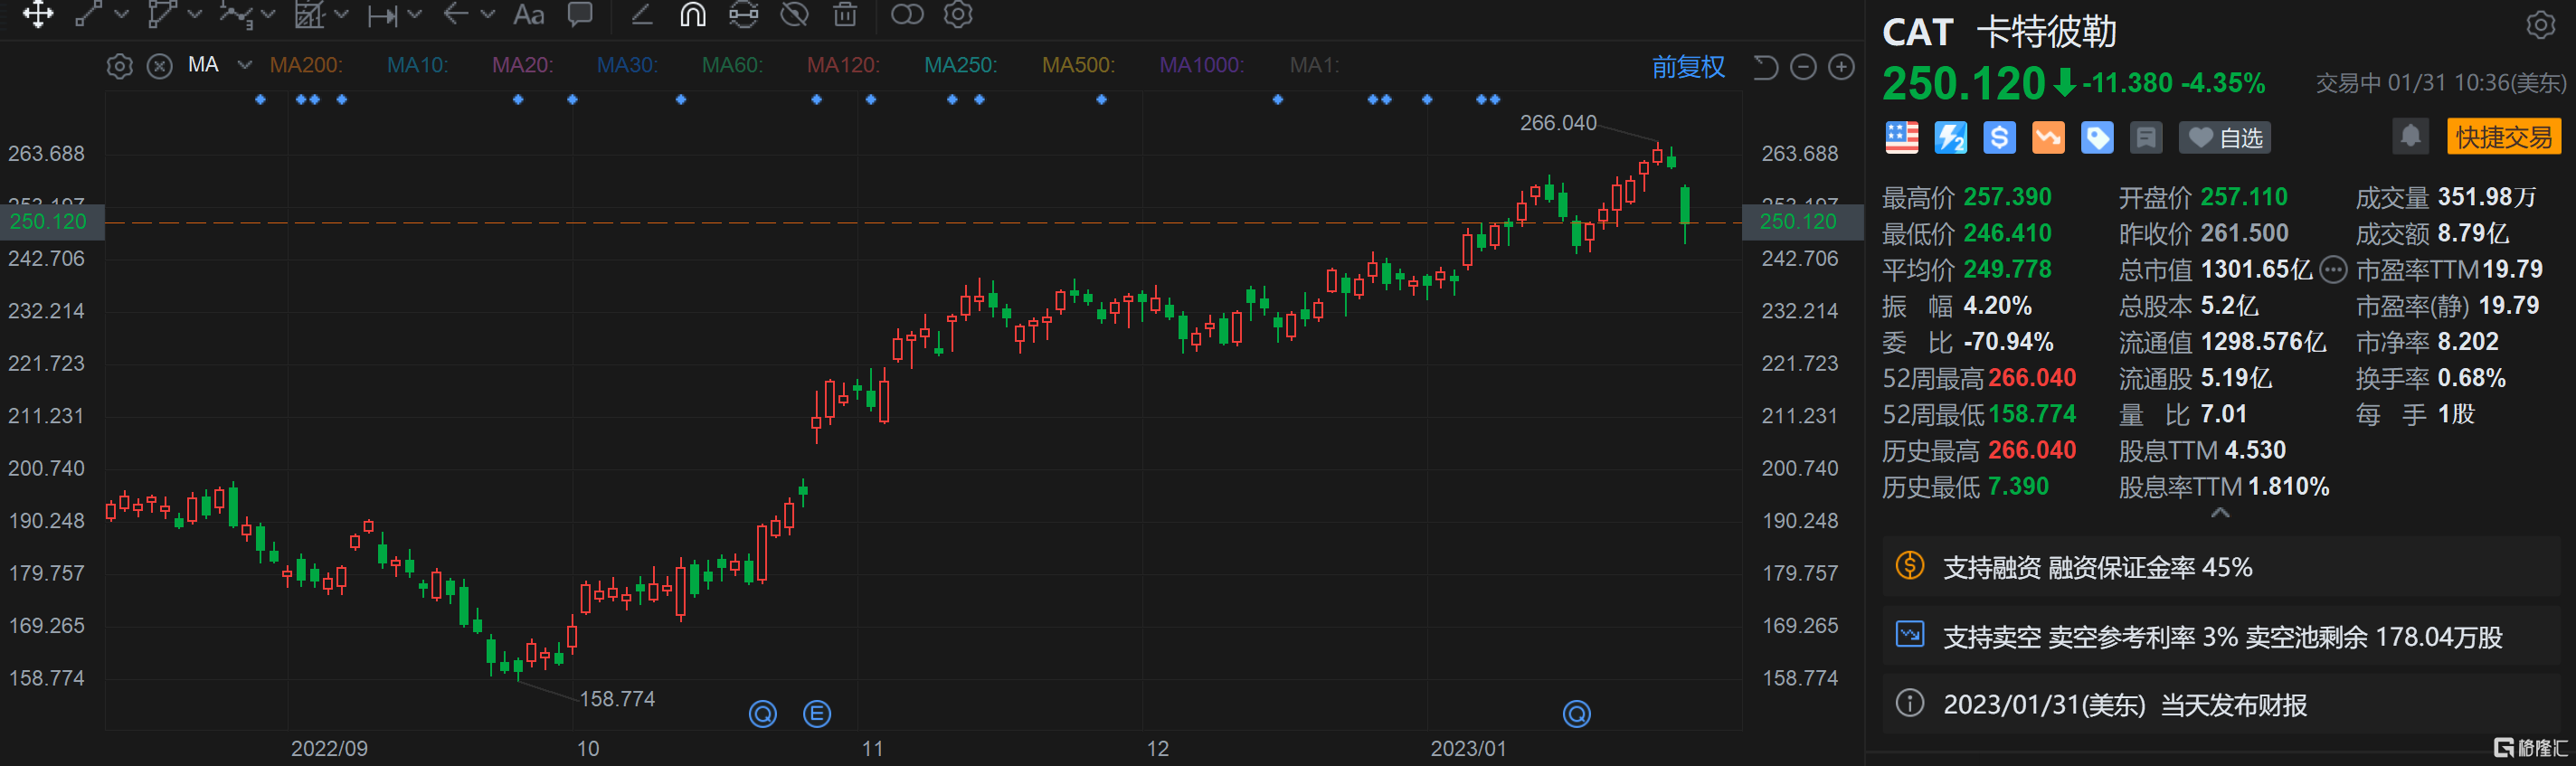
Task: Click the blue dollar sign icon
Action: (1999, 138)
